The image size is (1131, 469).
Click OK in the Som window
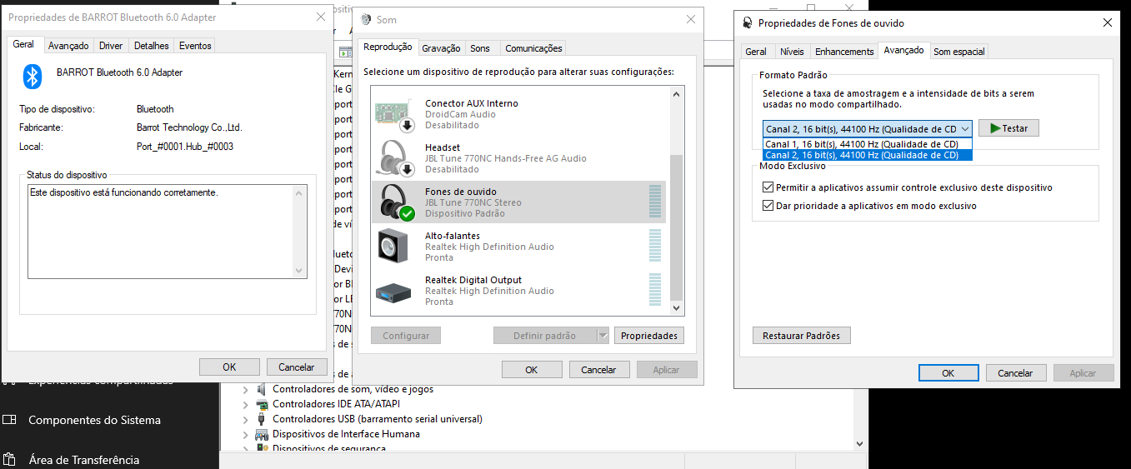coord(532,370)
